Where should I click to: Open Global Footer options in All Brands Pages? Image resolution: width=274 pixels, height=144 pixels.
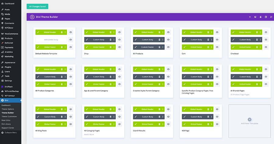260,84
